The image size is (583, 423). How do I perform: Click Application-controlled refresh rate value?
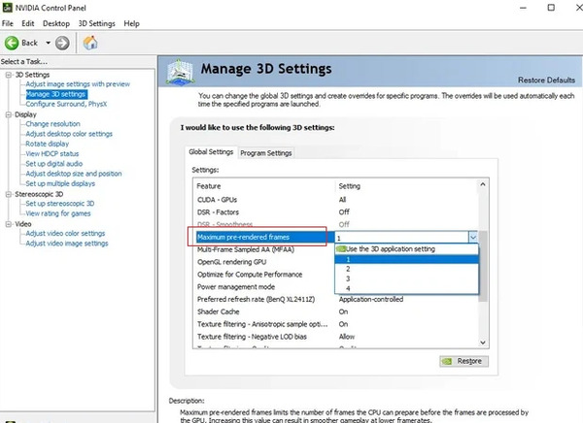[371, 300]
